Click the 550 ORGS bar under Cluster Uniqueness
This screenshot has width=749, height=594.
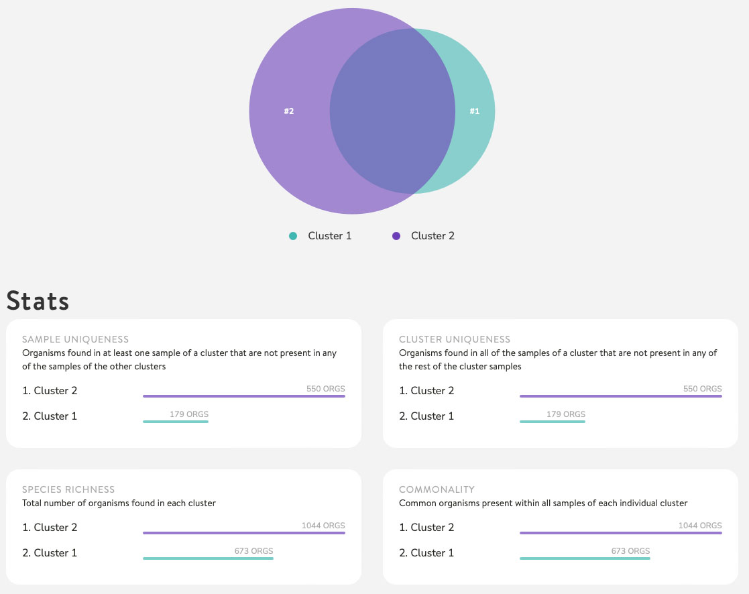[621, 396]
